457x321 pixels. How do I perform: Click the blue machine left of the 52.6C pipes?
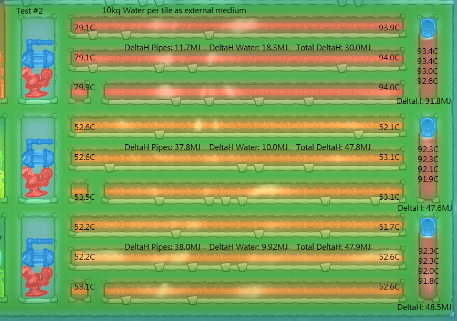(38, 153)
